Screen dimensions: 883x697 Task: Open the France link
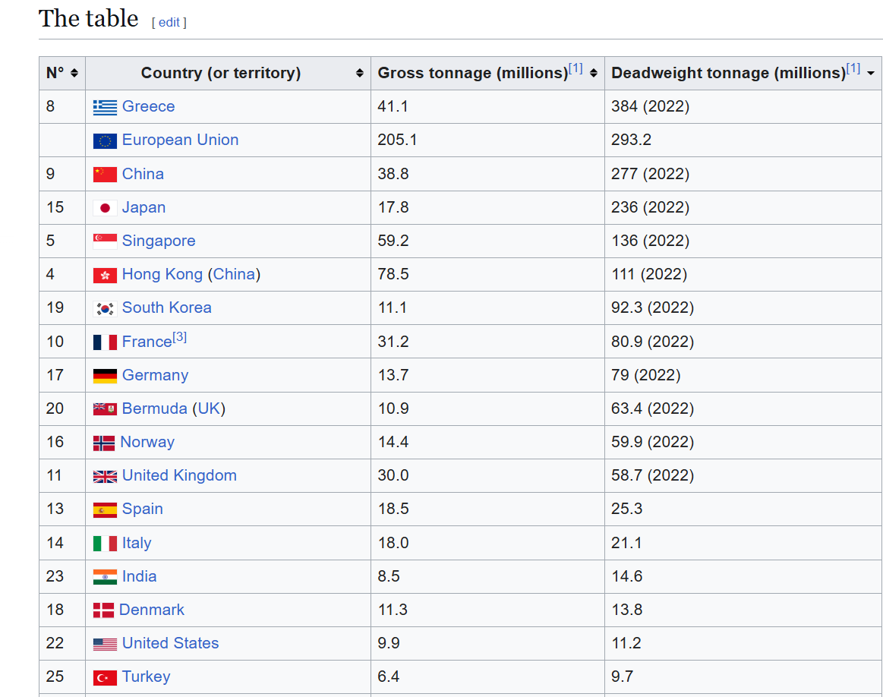coord(147,342)
